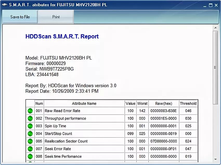Click the LBA: 234441648 line

coord(42,74)
